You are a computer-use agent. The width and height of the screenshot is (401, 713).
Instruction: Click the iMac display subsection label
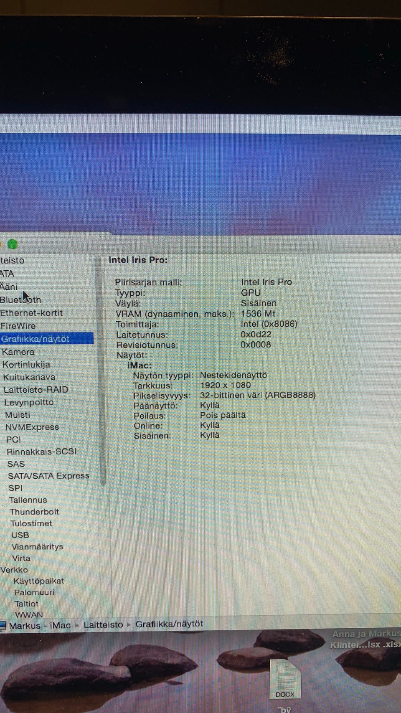pyautogui.click(x=140, y=365)
